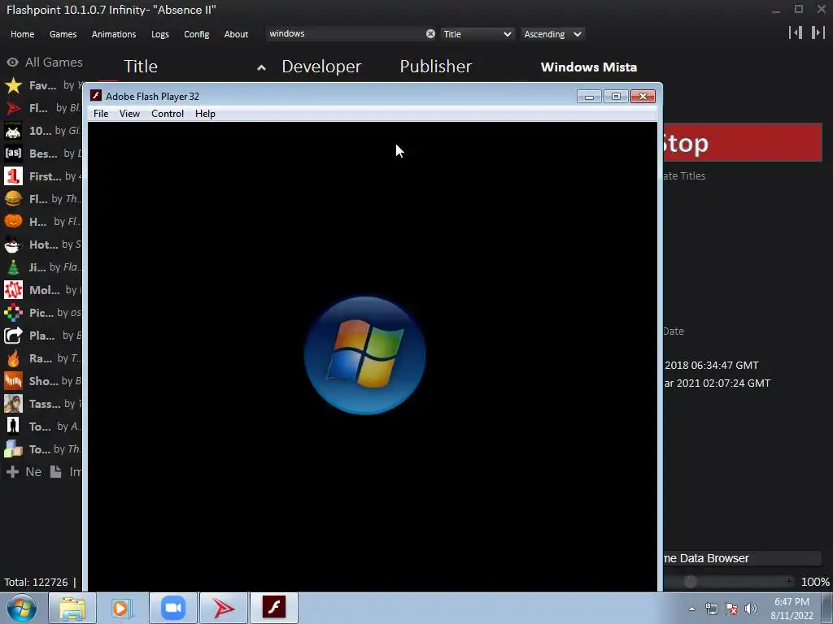The image size is (833, 624).
Task: Open the volume speaker tray icon
Action: tap(750, 609)
